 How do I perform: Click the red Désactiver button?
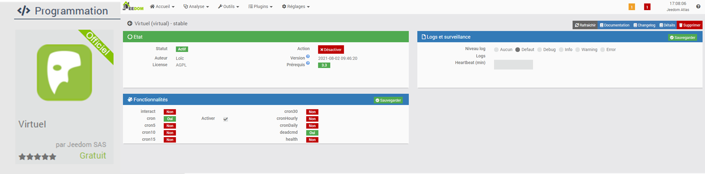331,50
